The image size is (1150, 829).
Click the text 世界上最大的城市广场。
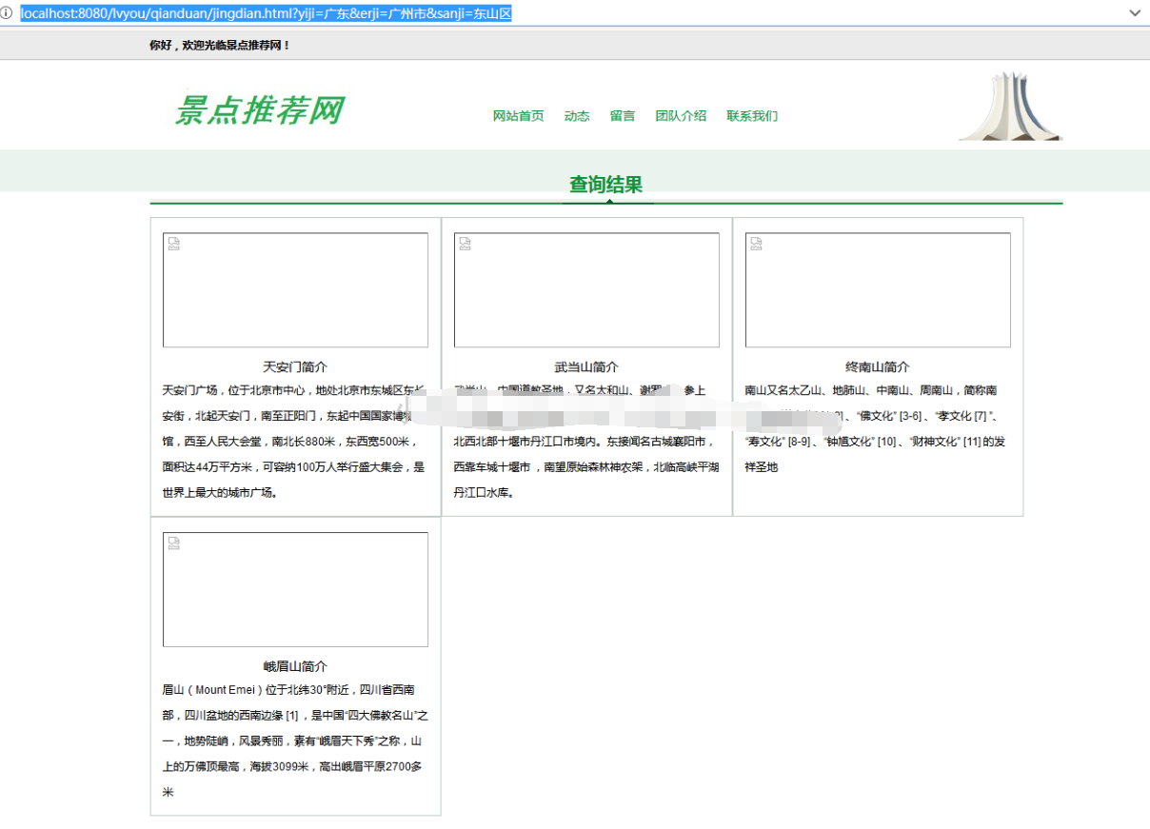221,493
